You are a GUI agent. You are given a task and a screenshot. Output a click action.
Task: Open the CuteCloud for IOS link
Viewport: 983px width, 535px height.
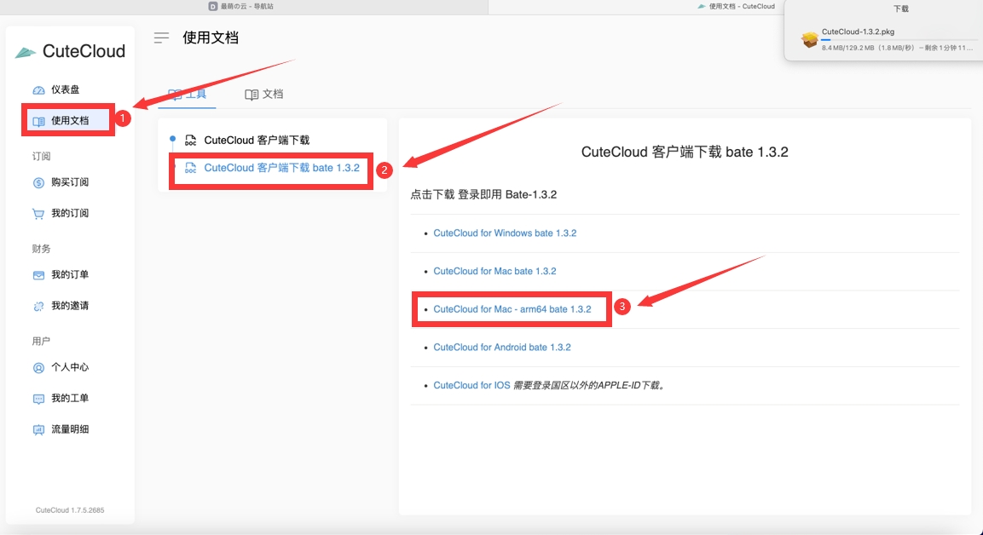(x=471, y=385)
